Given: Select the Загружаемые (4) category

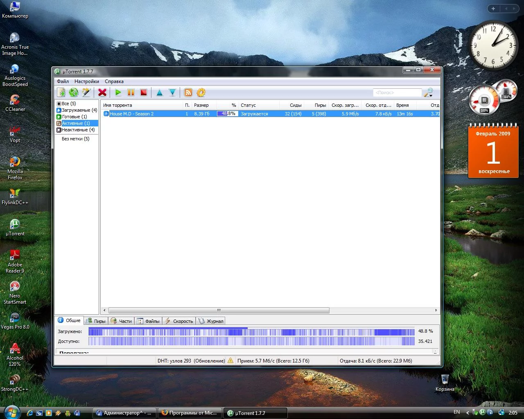Looking at the screenshot, I should click(x=79, y=110).
